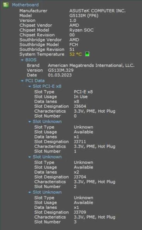Viewport: 142px width, 230px height.
Task: Click BIOS brand 'American Megatrends International, LLC.'
Action: 91,65
